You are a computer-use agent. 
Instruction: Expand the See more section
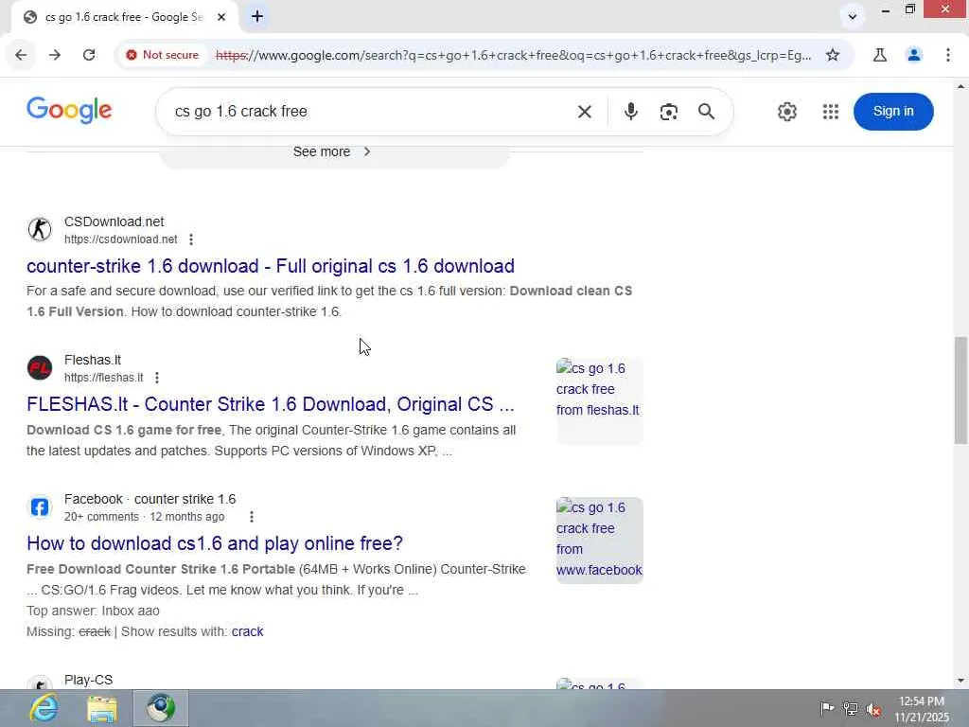(x=334, y=152)
